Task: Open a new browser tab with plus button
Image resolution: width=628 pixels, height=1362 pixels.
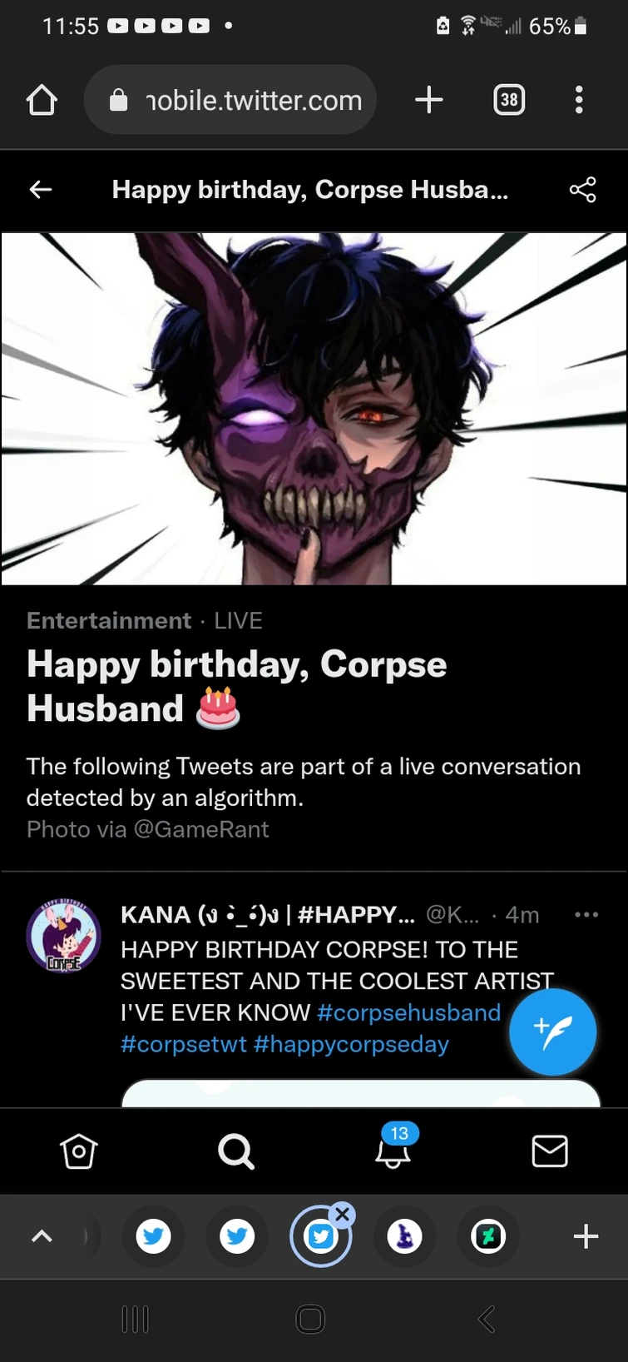Action: pos(429,99)
